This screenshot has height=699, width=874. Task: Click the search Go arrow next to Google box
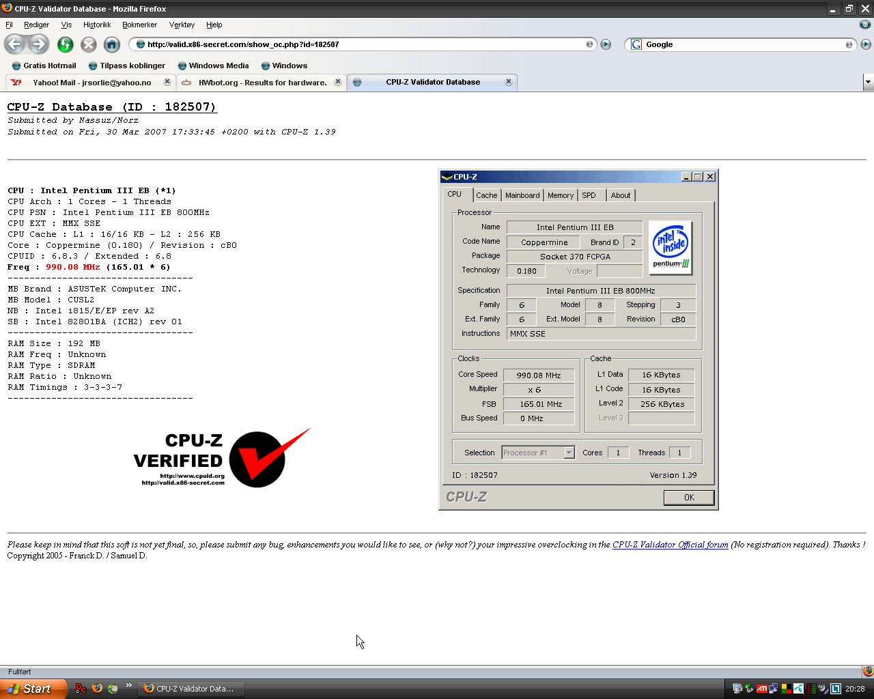866,44
